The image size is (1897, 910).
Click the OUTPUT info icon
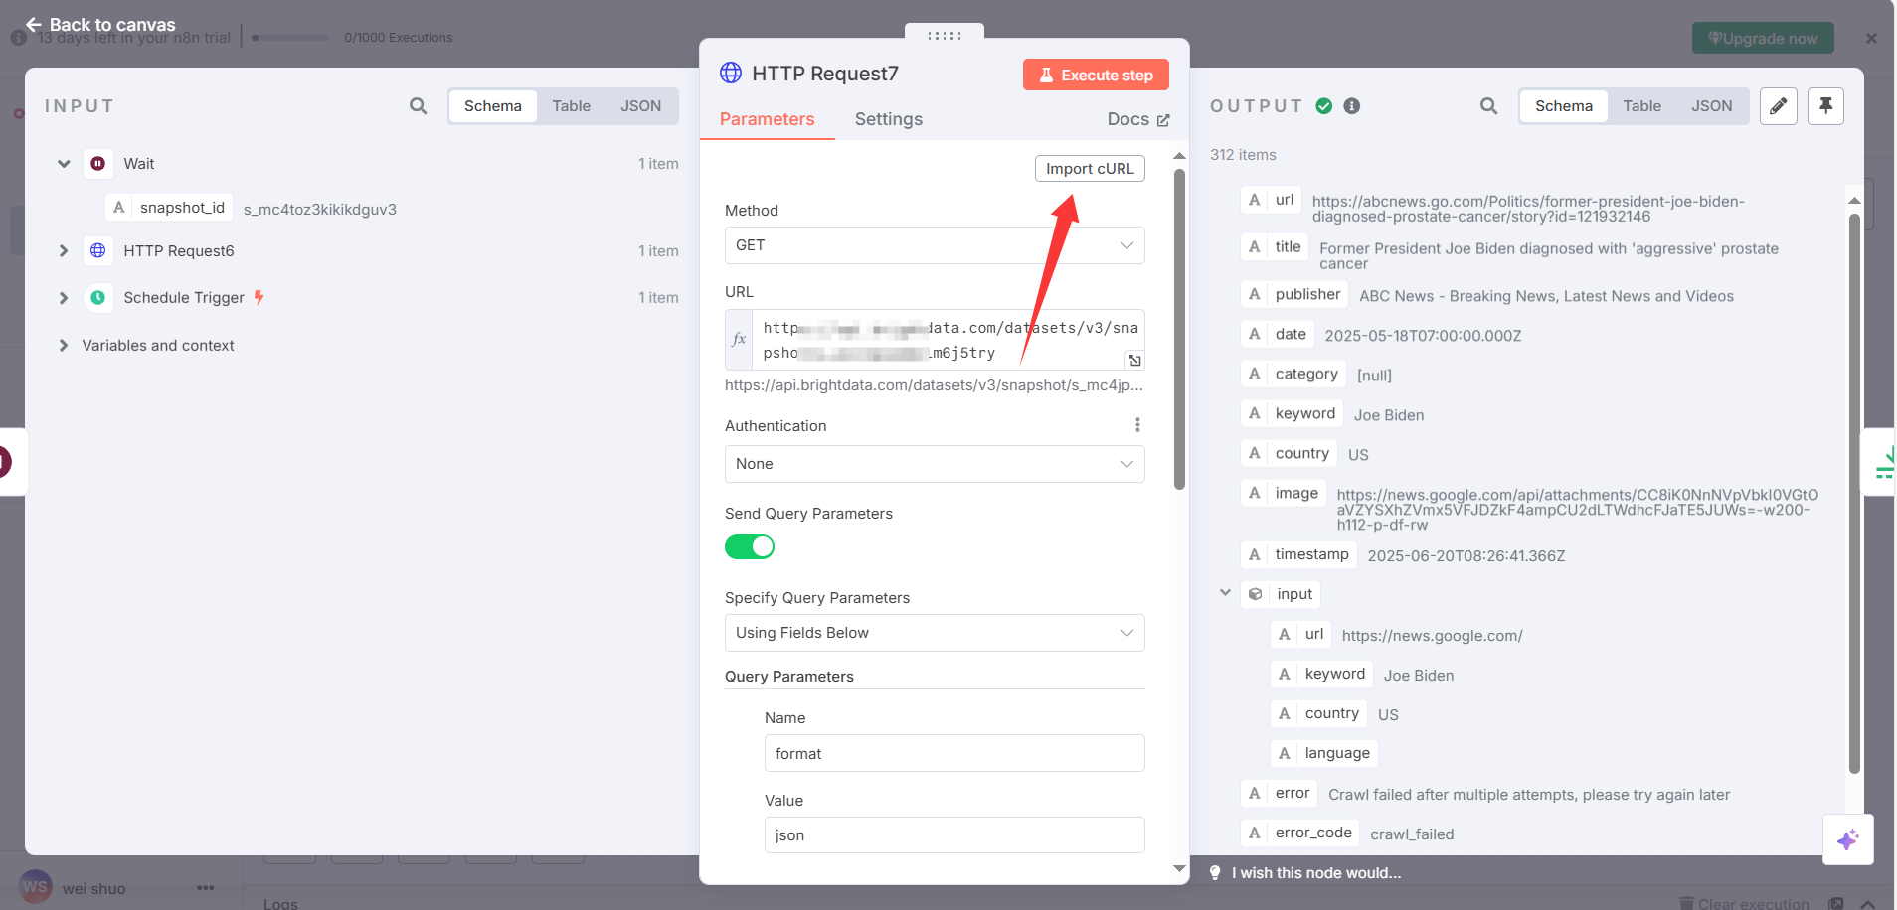click(x=1352, y=106)
